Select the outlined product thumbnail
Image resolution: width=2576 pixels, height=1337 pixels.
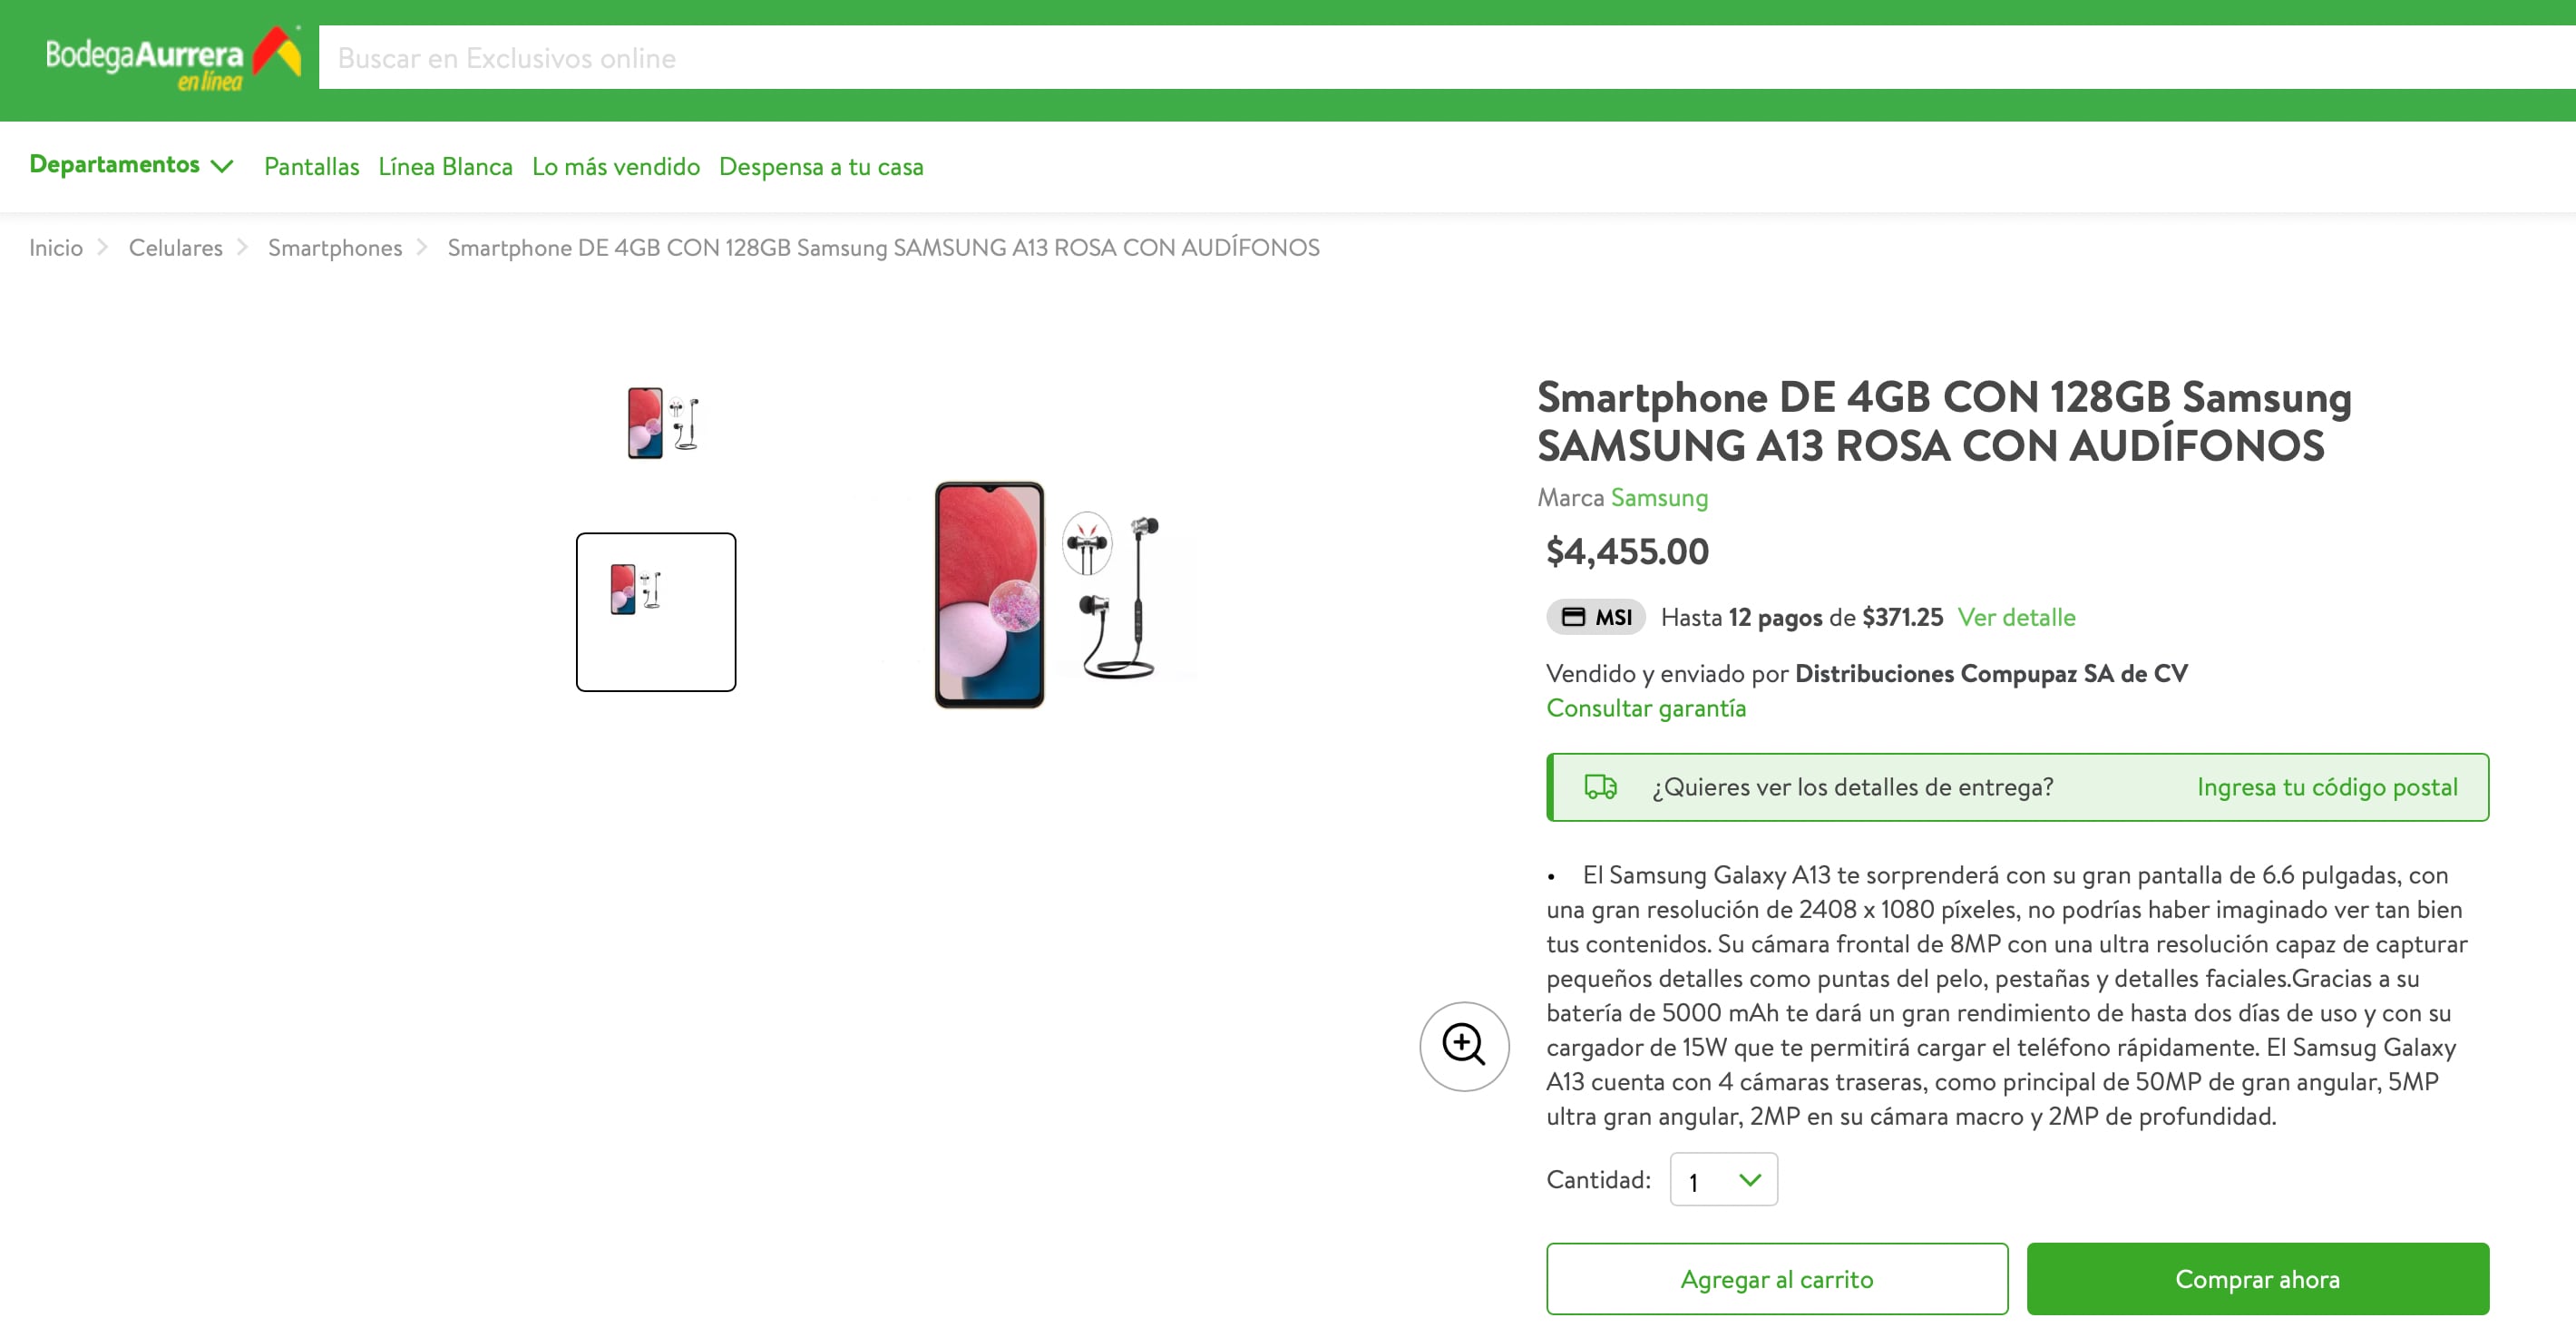(655, 612)
